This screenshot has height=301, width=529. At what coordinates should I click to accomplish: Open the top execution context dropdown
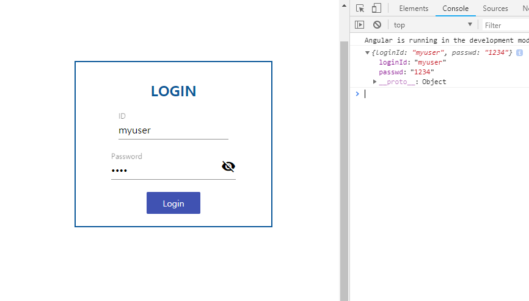433,25
